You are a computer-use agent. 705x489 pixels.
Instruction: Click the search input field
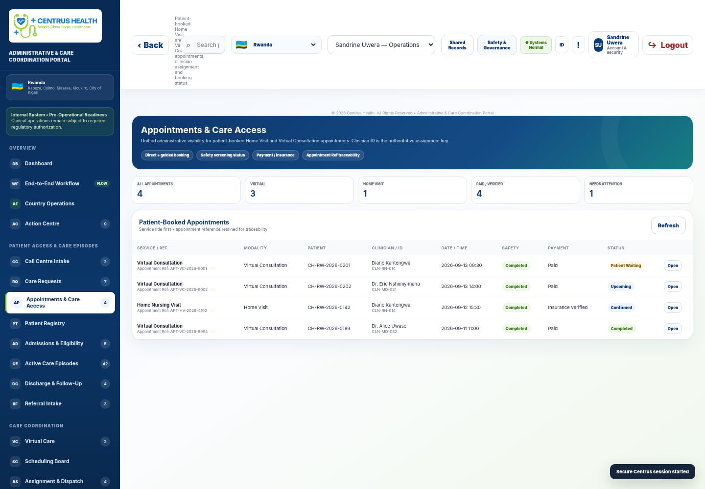pos(203,45)
